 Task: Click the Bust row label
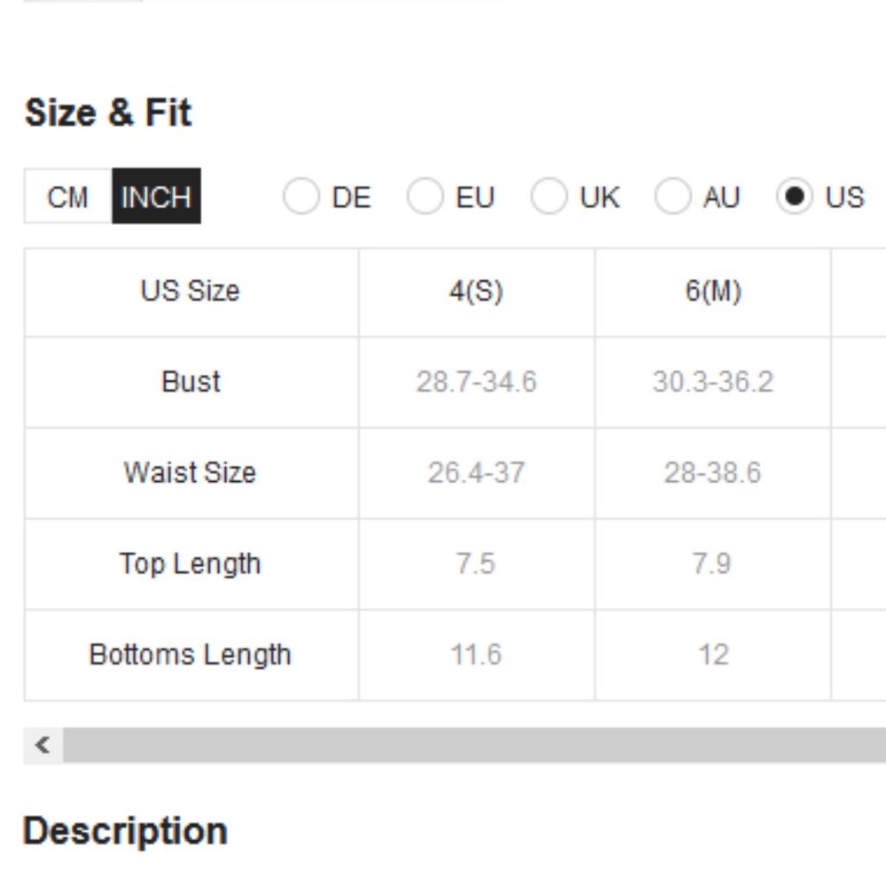click(191, 383)
